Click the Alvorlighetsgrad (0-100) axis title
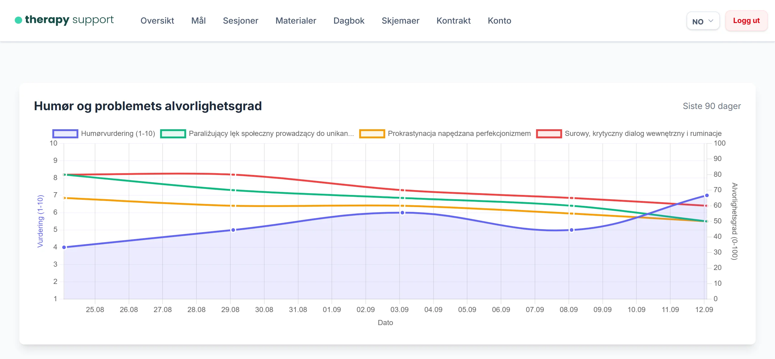Image resolution: width=775 pixels, height=359 pixels. 734,221
